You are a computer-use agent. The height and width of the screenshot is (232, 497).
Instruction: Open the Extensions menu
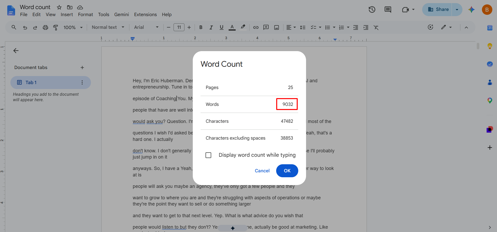(145, 15)
